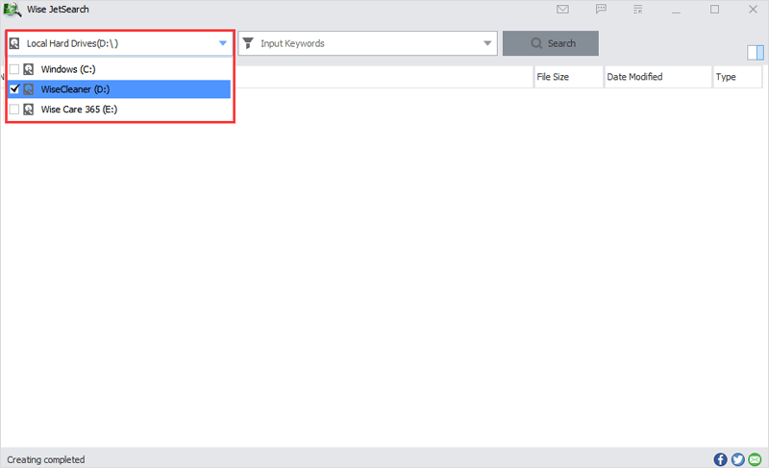Select the Windows (C:) drive entry
This screenshot has height=468, width=769.
[x=119, y=69]
